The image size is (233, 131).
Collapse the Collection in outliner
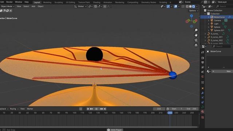tap(205, 14)
